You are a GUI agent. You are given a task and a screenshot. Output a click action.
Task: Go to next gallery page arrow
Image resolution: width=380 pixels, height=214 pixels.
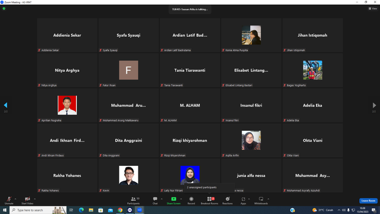(374, 105)
